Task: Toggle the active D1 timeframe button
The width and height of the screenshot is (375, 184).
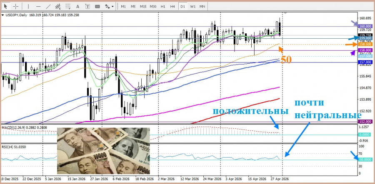Action: pyautogui.click(x=183, y=6)
